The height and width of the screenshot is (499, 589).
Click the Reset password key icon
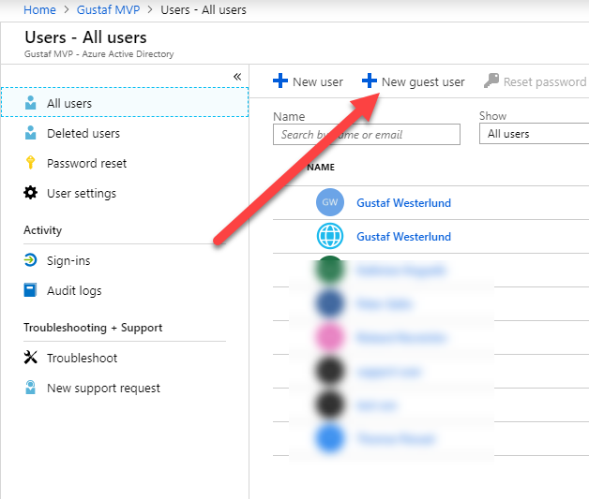491,81
